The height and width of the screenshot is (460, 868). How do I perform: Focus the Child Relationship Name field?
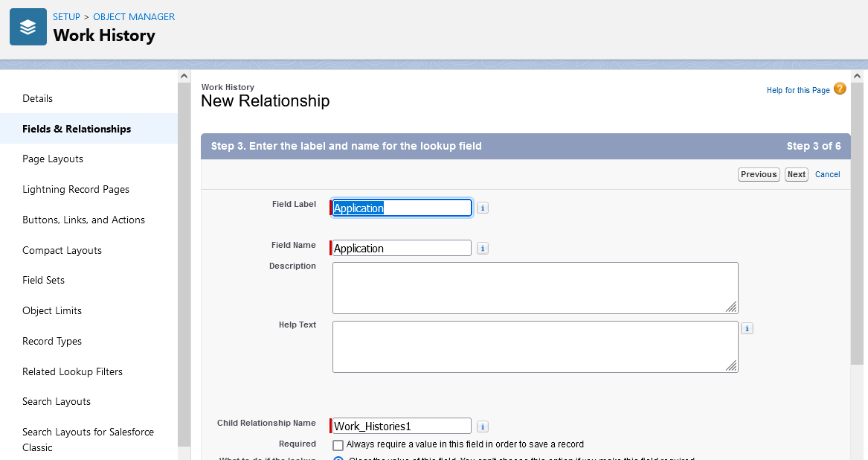[x=402, y=427]
